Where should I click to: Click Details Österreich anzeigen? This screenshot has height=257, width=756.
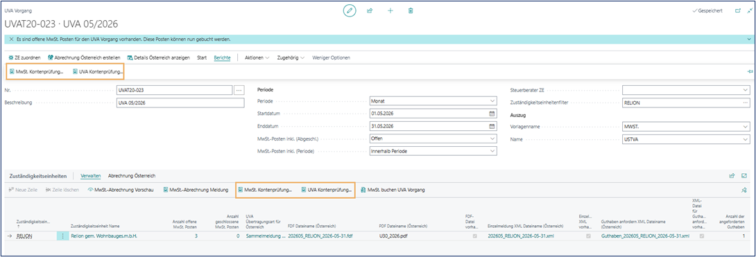click(x=159, y=57)
